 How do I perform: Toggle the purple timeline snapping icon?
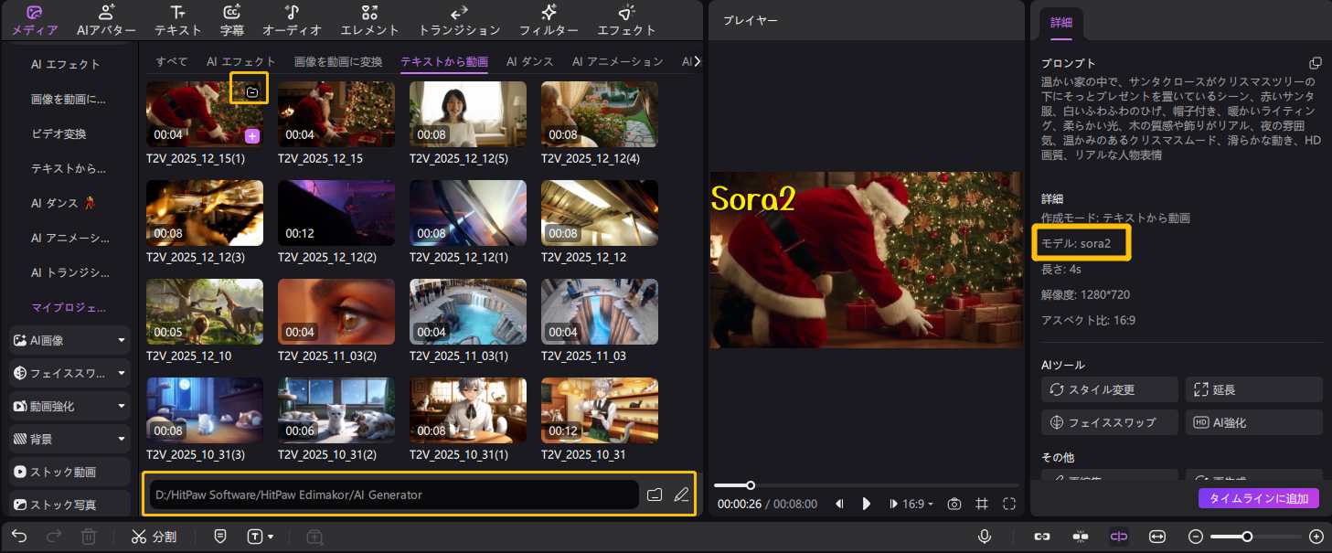1118,537
